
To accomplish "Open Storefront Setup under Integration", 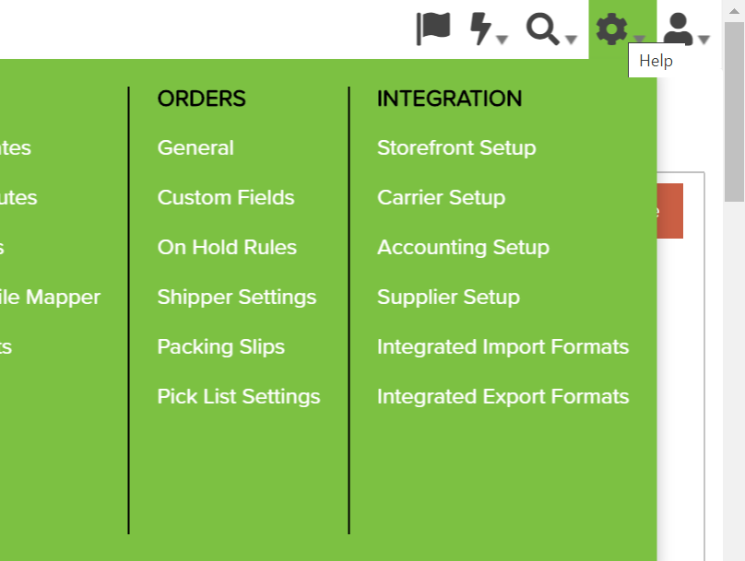I will [x=456, y=147].
